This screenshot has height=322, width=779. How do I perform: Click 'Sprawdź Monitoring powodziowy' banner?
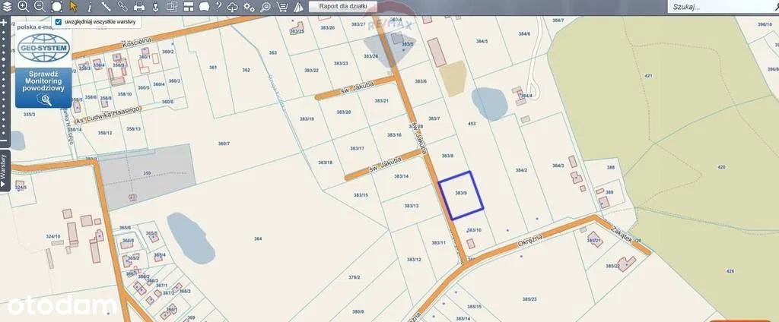[44, 85]
